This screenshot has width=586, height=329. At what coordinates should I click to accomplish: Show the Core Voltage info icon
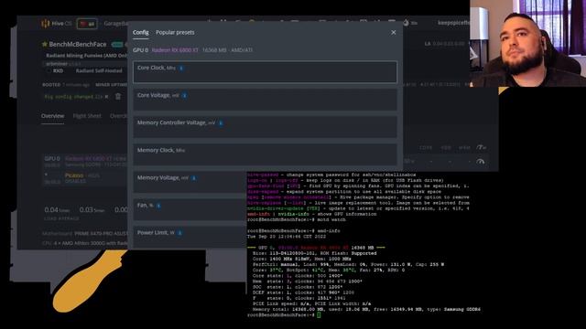coord(185,95)
